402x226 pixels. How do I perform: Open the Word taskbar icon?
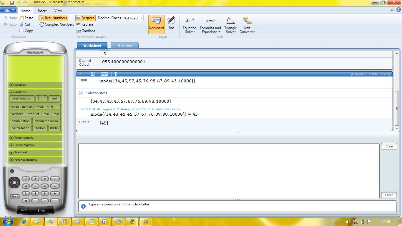click(x=104, y=222)
